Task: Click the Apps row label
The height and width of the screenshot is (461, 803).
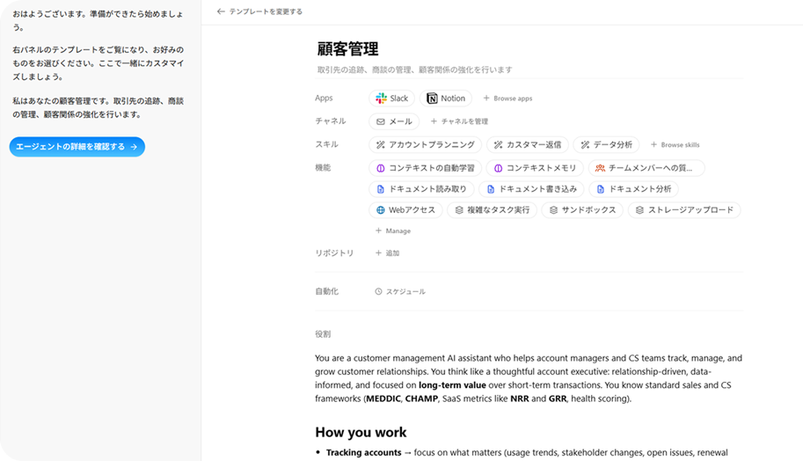Action: [x=324, y=98]
